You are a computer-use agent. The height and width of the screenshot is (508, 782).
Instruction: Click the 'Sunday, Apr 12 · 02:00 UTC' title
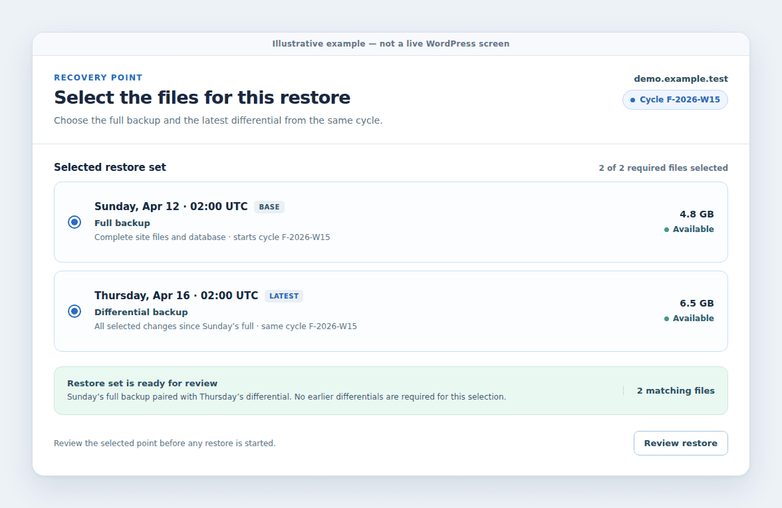tap(171, 206)
